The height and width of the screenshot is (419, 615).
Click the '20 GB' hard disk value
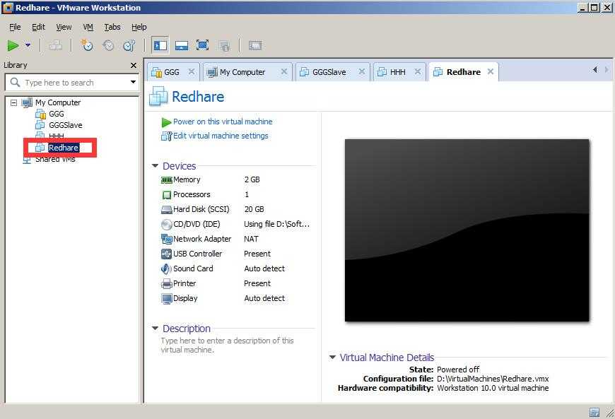[x=254, y=209]
